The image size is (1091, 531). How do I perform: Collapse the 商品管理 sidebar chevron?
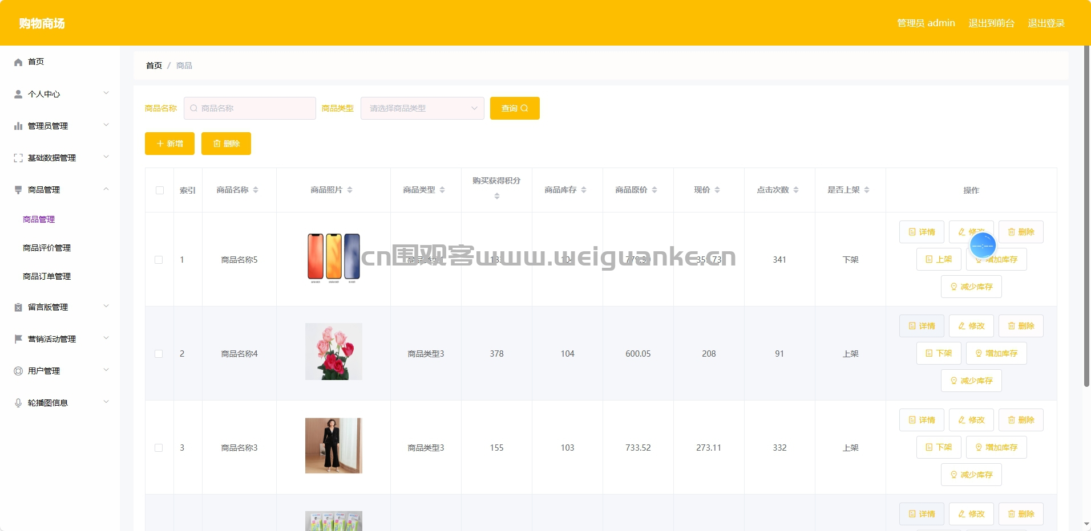click(106, 189)
